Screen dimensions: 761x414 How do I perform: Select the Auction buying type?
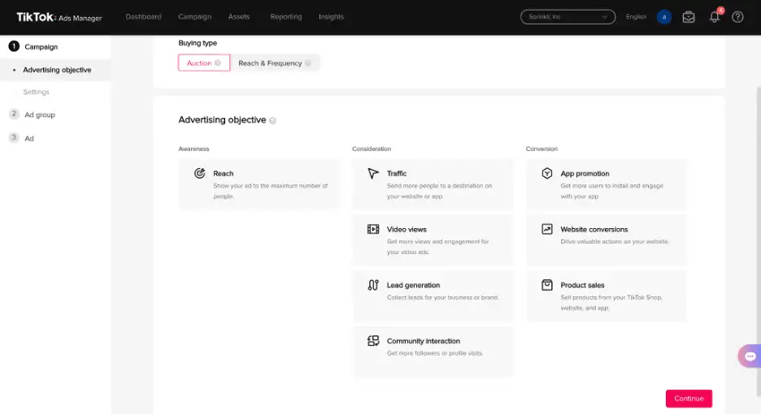(204, 63)
